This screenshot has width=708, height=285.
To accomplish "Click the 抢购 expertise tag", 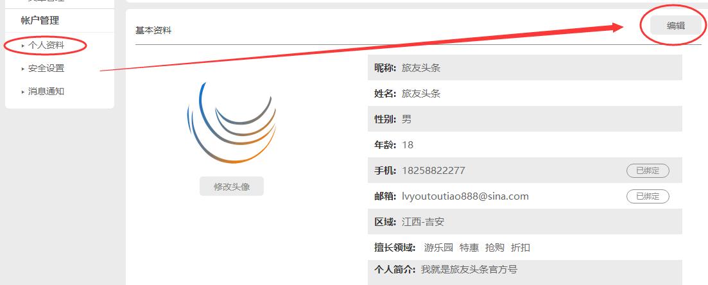I will (495, 248).
